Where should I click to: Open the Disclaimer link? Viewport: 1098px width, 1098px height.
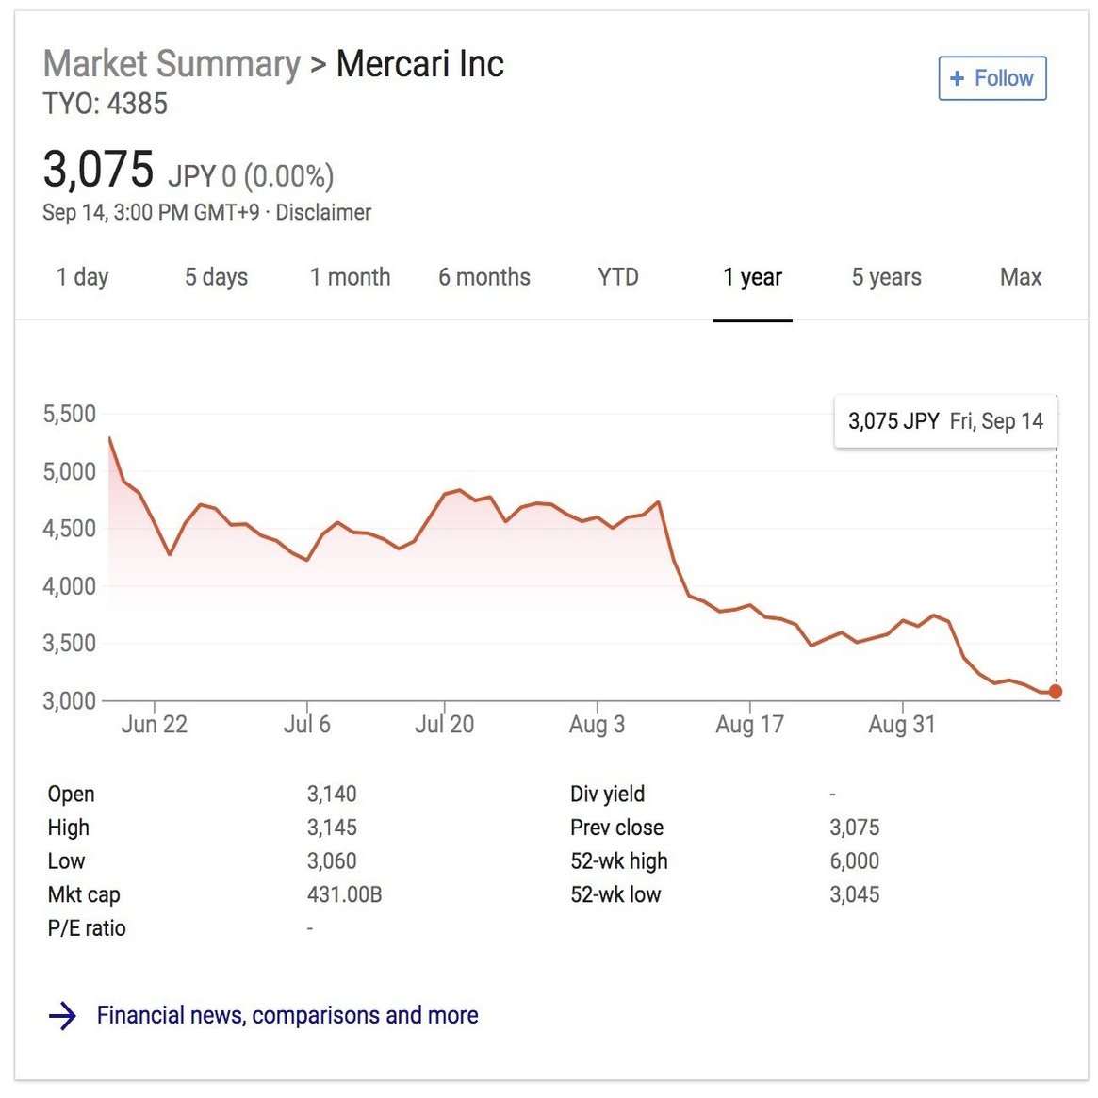pyautogui.click(x=323, y=213)
